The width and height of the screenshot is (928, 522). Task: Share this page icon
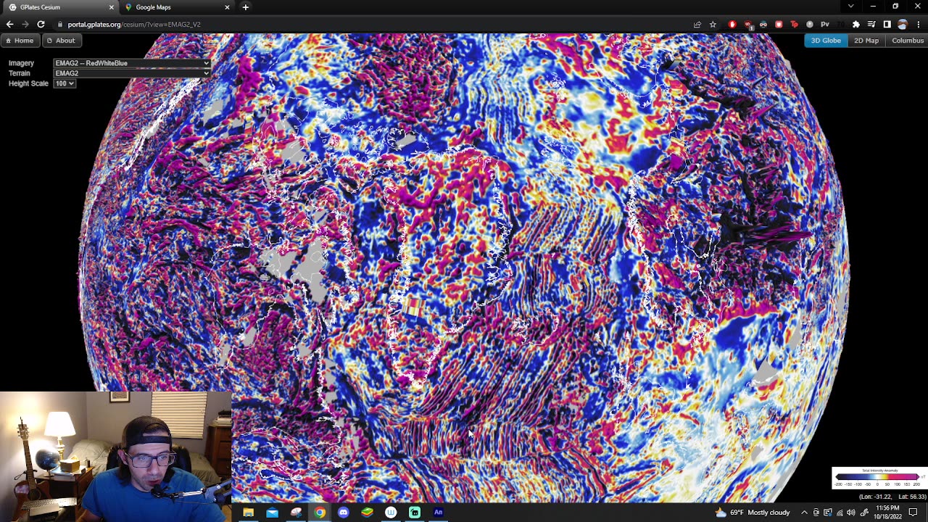click(697, 24)
